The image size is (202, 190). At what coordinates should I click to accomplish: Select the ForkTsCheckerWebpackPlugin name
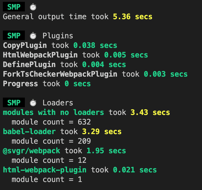(60, 74)
